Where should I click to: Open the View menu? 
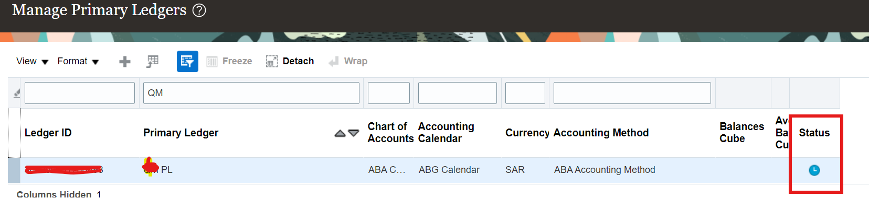click(x=32, y=61)
